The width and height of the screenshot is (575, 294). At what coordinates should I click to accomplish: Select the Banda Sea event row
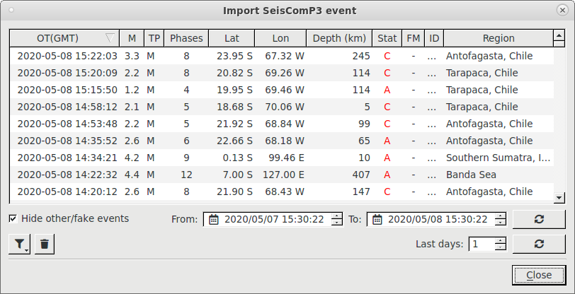tap(282, 175)
